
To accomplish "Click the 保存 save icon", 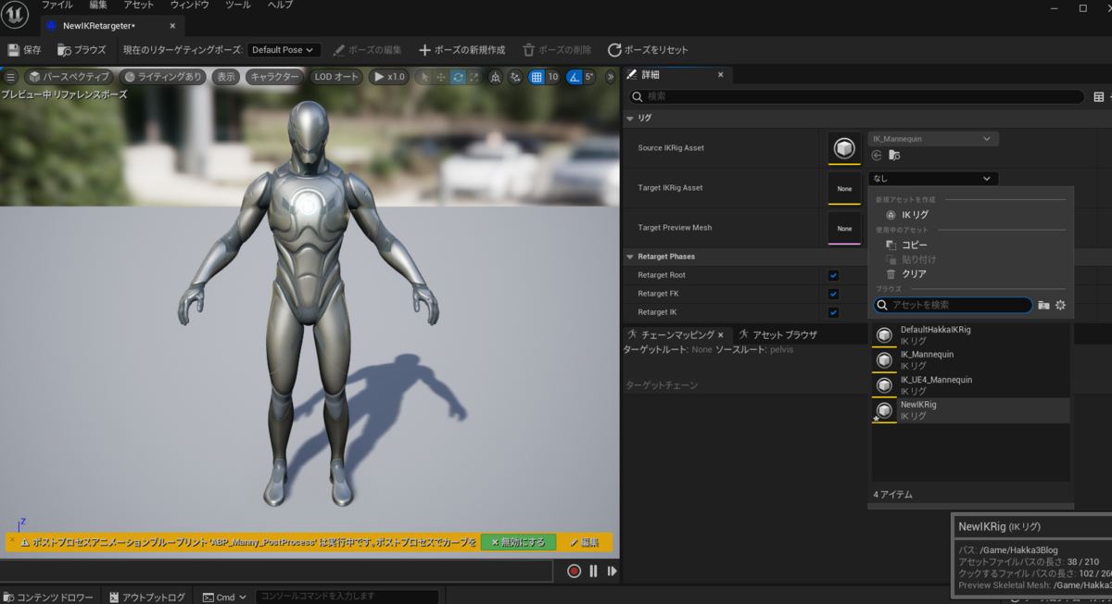I will tap(15, 50).
